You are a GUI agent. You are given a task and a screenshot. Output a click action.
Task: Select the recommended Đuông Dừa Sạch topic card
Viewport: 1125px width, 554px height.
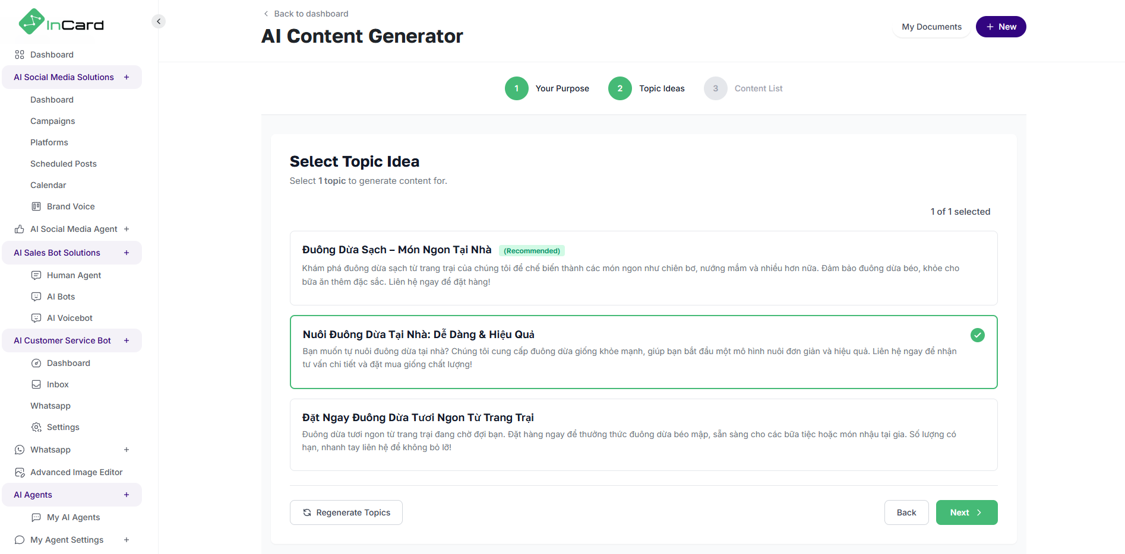click(x=643, y=268)
